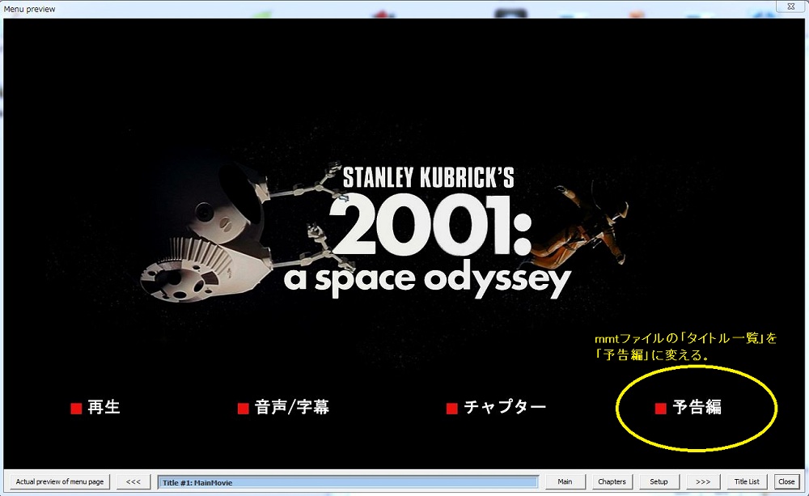Click the Close button in bottom bar
This screenshot has width=809, height=496.
[787, 481]
